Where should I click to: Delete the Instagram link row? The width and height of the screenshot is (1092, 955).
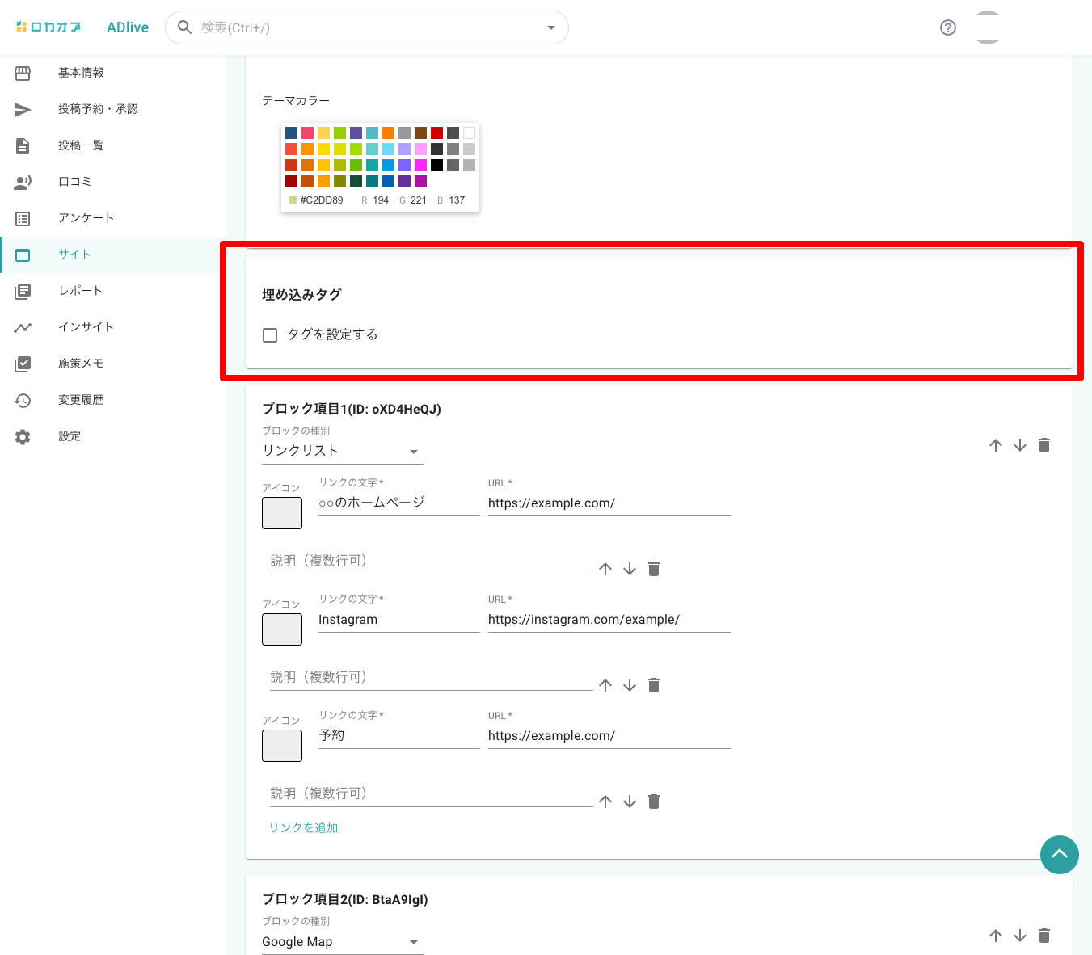point(654,685)
